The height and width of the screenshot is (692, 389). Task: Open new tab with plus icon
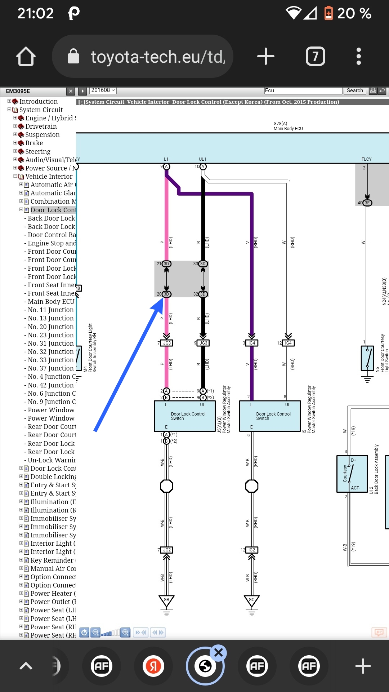(266, 57)
